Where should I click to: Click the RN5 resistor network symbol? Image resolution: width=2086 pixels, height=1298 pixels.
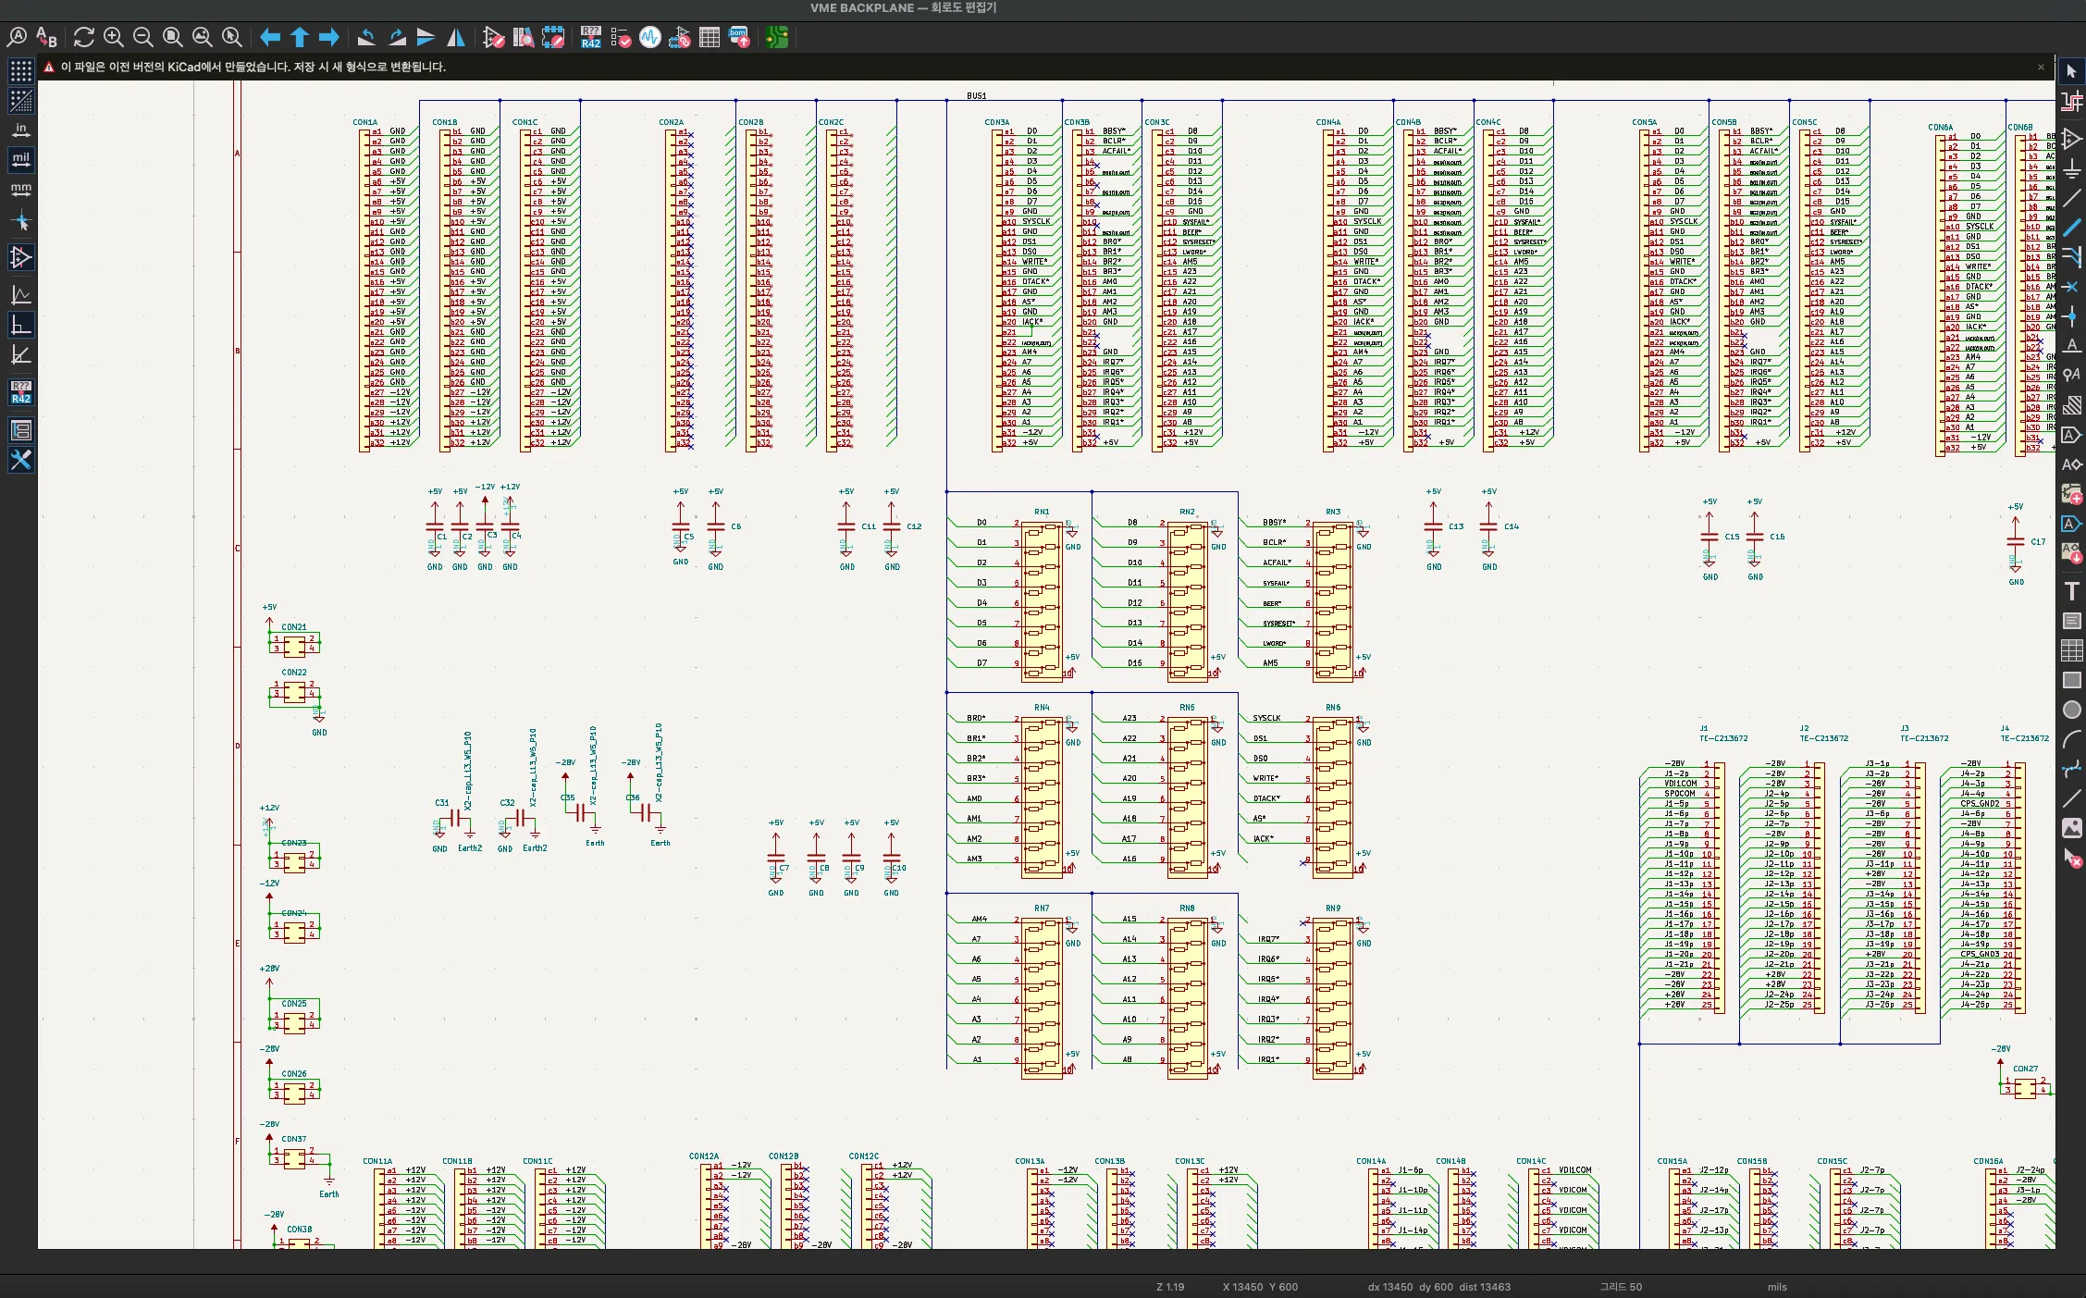point(1187,796)
